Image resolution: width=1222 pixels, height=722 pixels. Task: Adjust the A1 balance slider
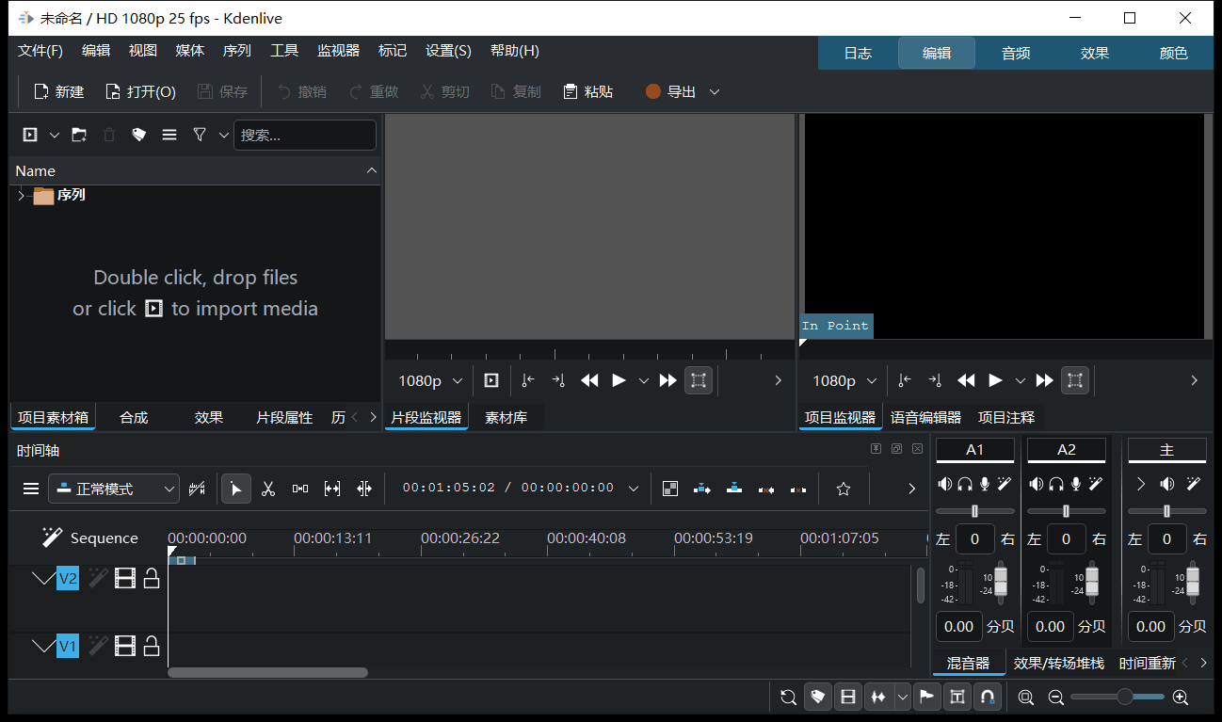click(x=975, y=511)
